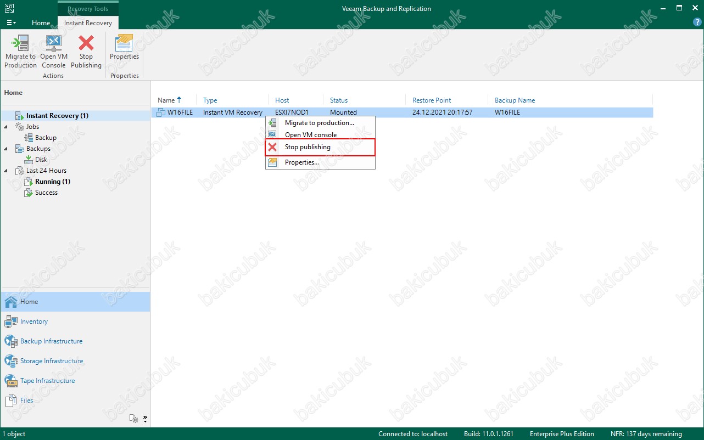Choose Properties from context menu
Image resolution: width=704 pixels, height=440 pixels.
click(320, 162)
